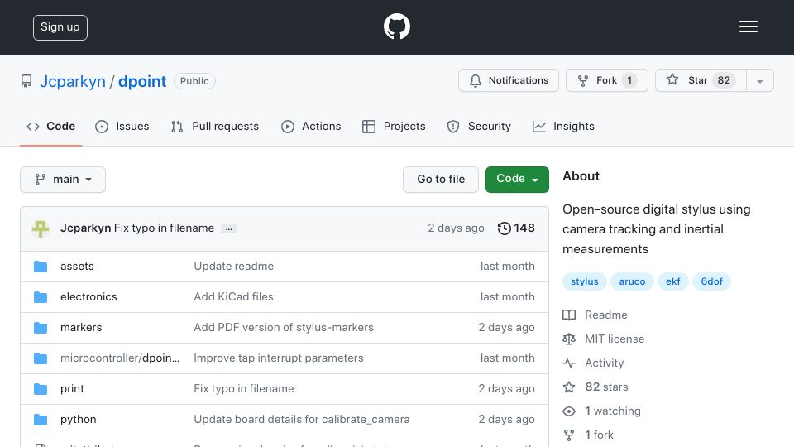Open the assets folder
This screenshot has width=794, height=447.
click(77, 266)
